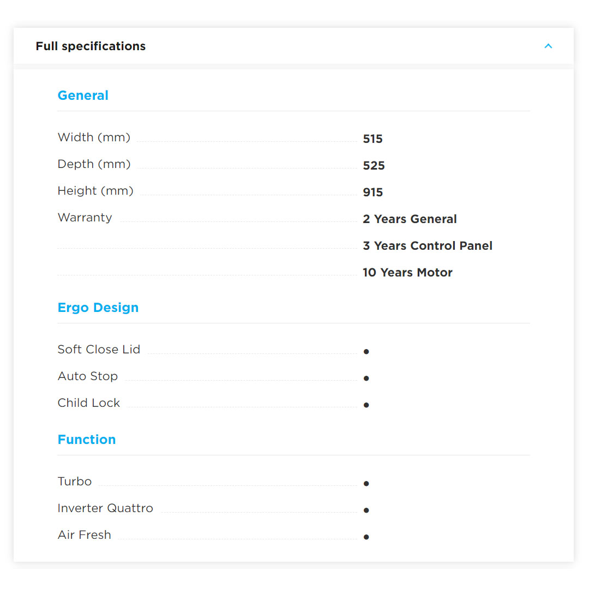The height and width of the screenshot is (589, 589).
Task: Click the Warranty label
Action: (85, 218)
